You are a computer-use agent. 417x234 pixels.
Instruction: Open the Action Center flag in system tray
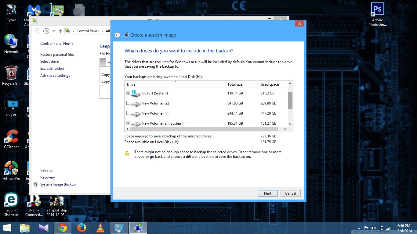[366, 228]
